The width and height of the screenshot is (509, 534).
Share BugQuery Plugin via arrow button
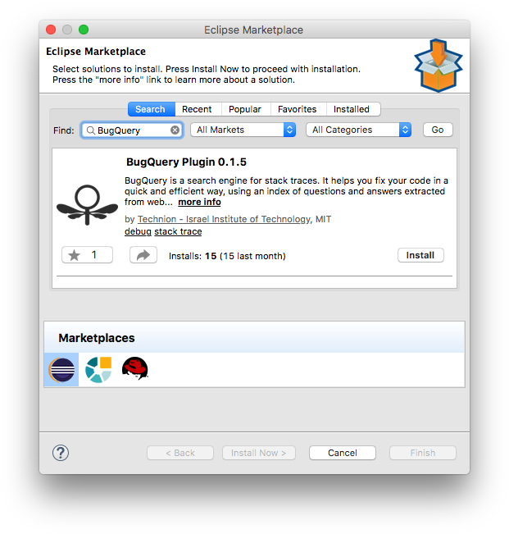pyautogui.click(x=143, y=255)
